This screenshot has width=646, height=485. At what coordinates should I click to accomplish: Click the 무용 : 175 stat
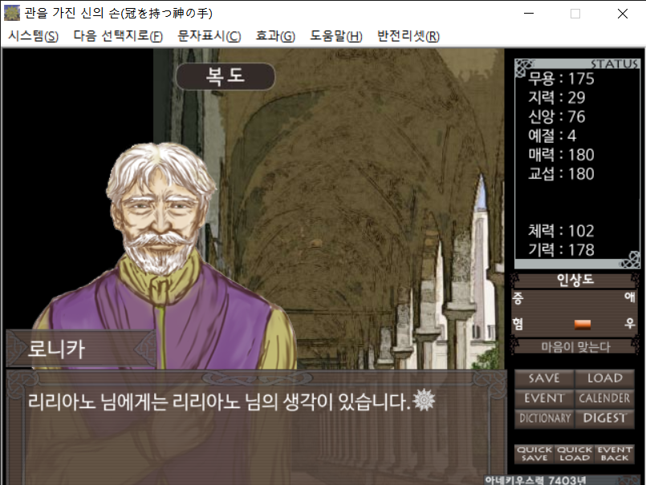coord(561,79)
